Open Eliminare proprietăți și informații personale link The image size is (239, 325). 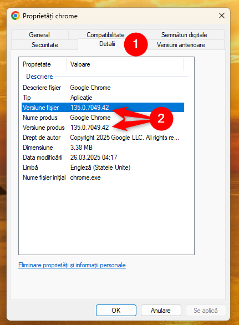point(72,265)
